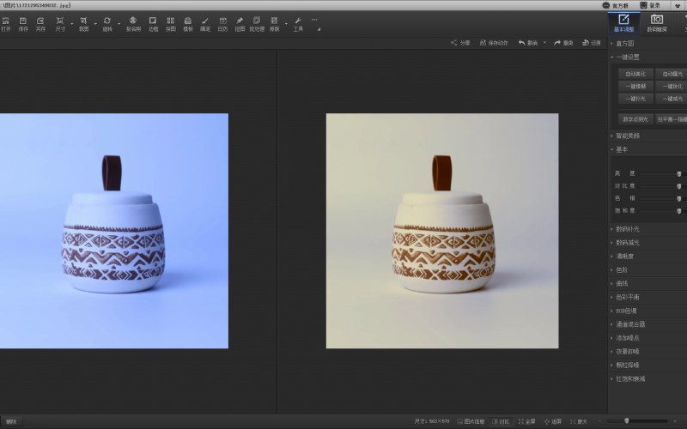Apply 一键模糊 blur button
687x429 pixels.
[x=635, y=87]
